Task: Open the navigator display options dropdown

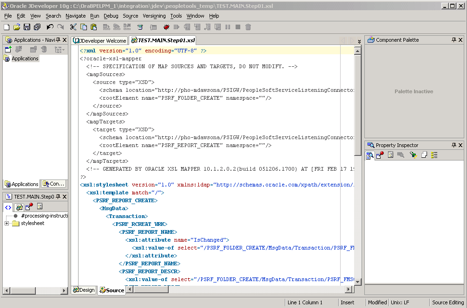Action: pos(60,48)
